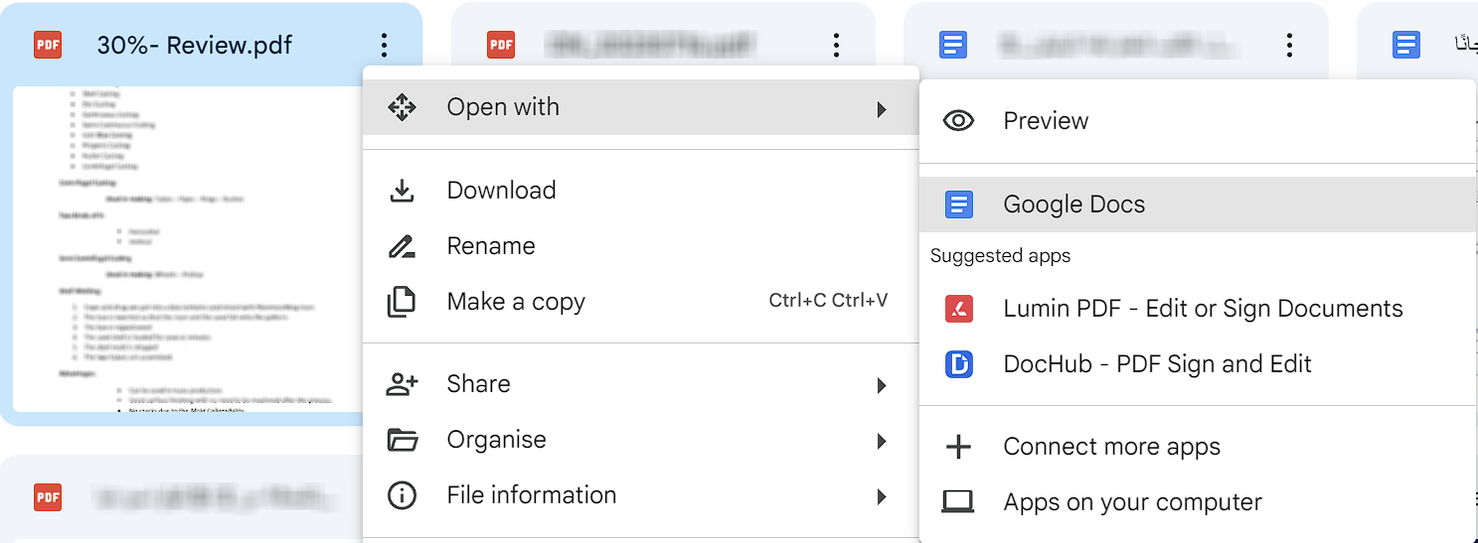The height and width of the screenshot is (543, 1478).
Task: Open the Organise submenu
Action: tap(640, 440)
